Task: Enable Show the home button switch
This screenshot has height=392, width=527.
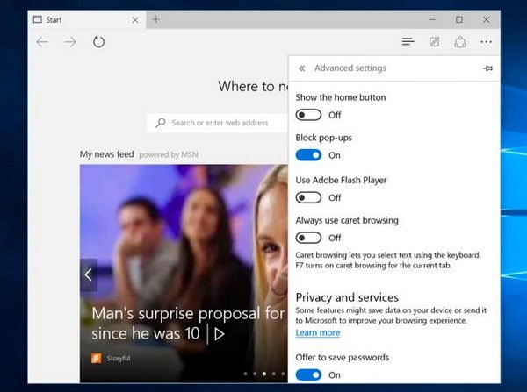Action: [x=308, y=114]
